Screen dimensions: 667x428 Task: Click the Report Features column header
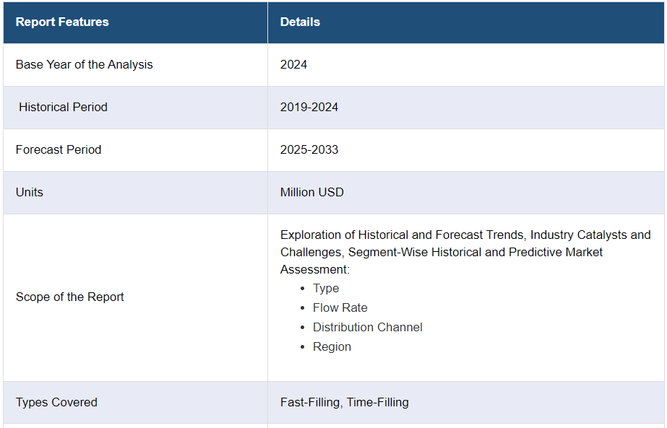(x=62, y=22)
